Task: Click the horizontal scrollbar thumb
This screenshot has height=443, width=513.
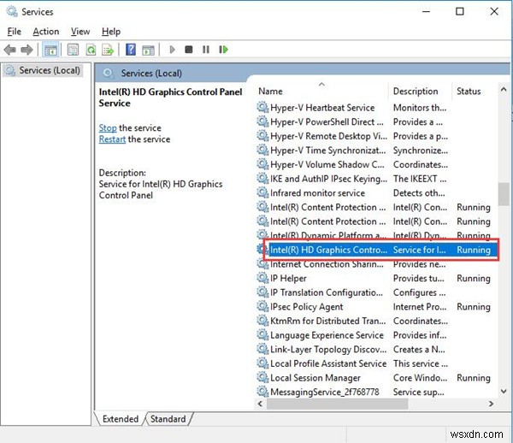Action: [338, 404]
